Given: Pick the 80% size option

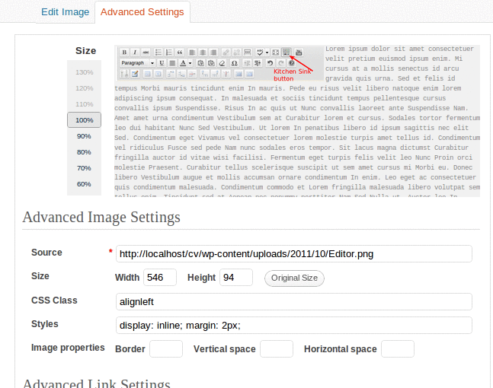Looking at the screenshot, I should [x=84, y=152].
